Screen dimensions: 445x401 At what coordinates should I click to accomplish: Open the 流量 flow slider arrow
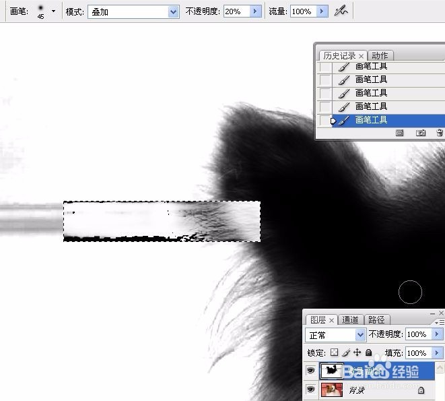[x=322, y=11]
